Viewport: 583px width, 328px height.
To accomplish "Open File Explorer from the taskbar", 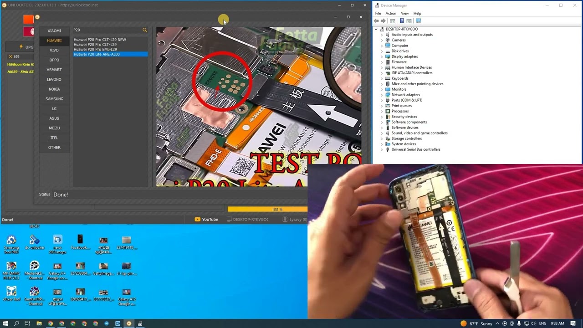I will point(39,323).
